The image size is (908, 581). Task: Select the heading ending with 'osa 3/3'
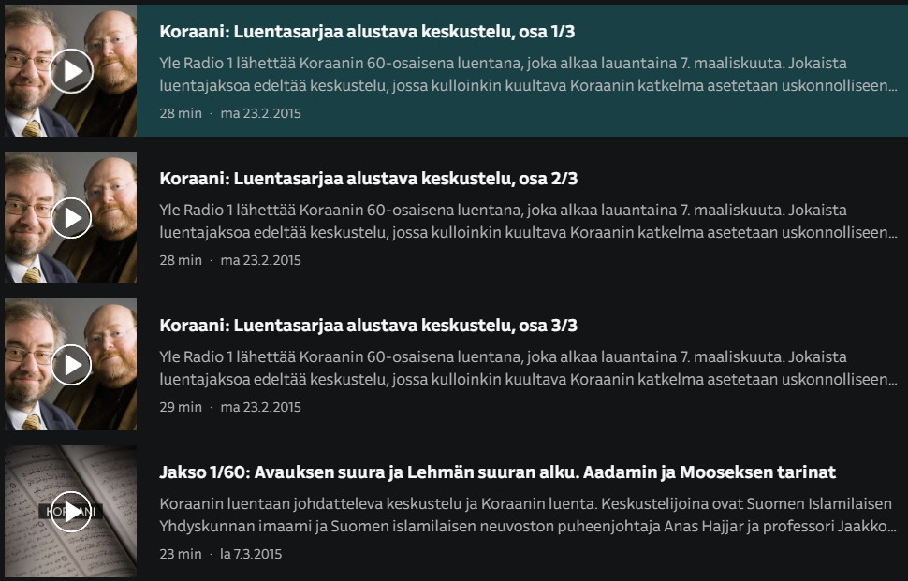(368, 326)
